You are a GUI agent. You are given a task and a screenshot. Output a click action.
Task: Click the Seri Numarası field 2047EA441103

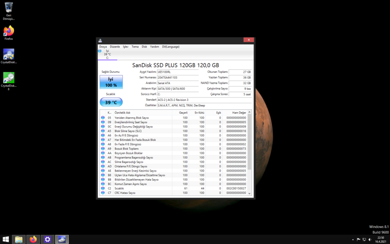(x=178, y=77)
